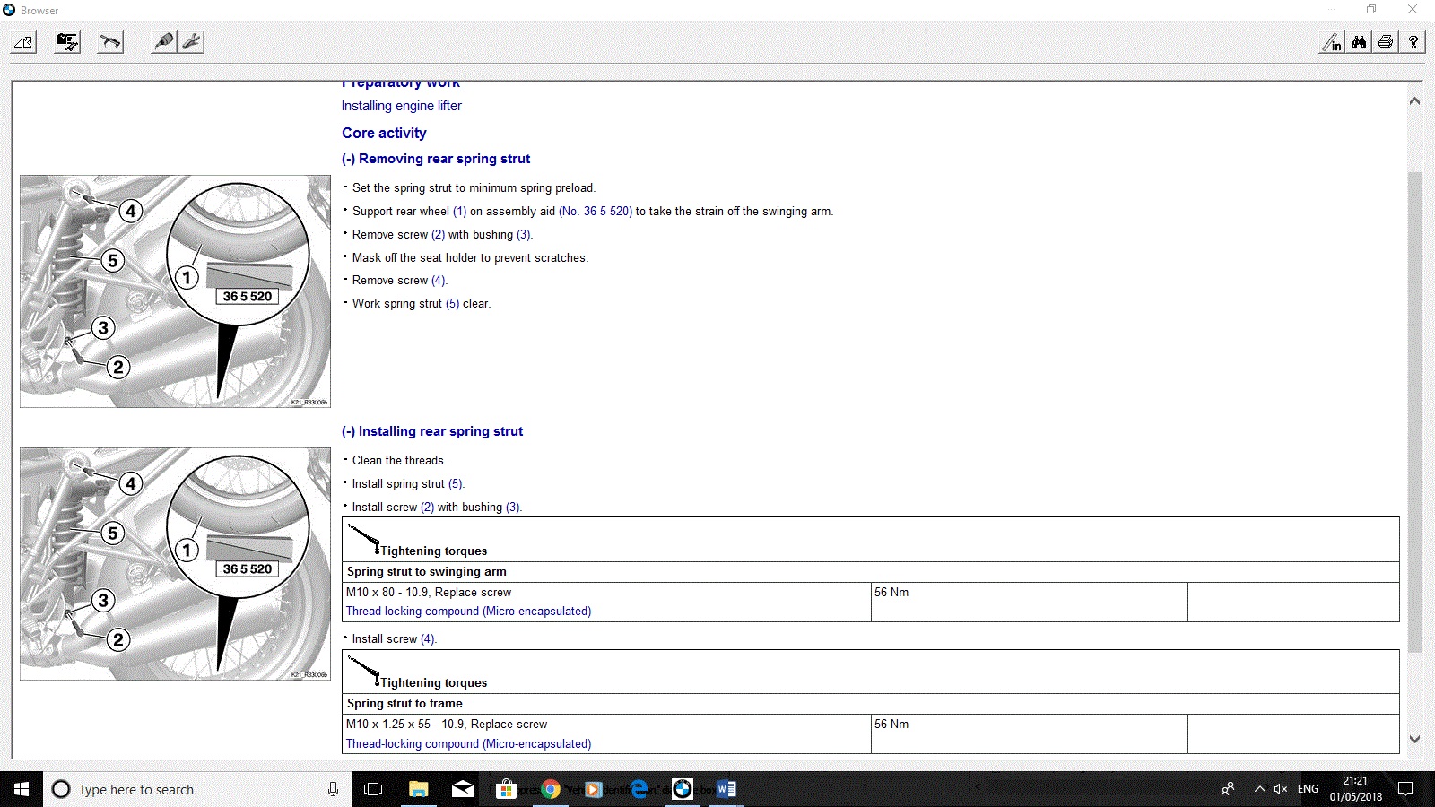Screen dimensions: 1435x807
Task: Click the 'Remove screw (4).' step
Action: [x=400, y=281]
